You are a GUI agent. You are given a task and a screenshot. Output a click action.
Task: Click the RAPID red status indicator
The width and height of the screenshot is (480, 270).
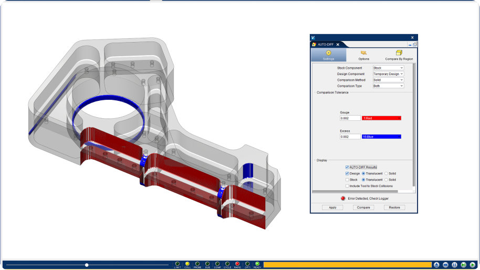(237, 264)
